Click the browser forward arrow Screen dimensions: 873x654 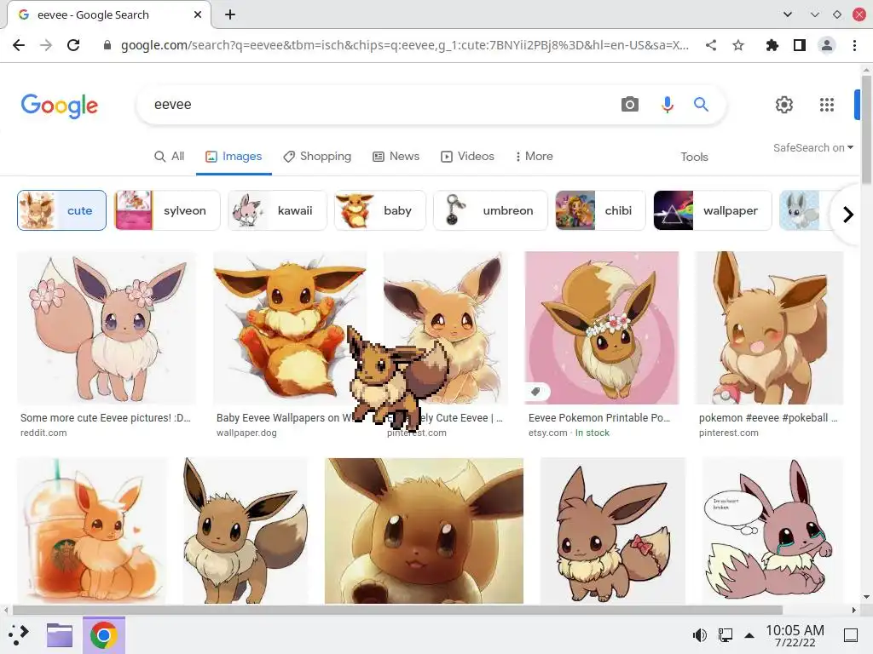46,45
